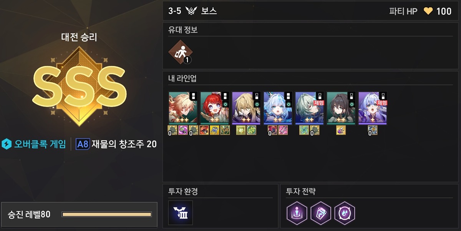Click the blue Overclock Game lightning icon
Viewport: 461px width, 231px height.
(x=7, y=144)
